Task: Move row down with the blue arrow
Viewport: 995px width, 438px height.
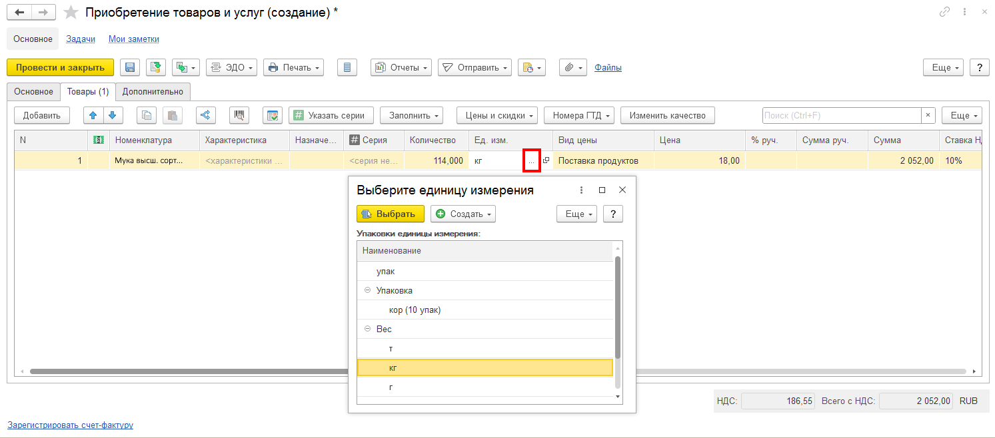Action: 113,115
